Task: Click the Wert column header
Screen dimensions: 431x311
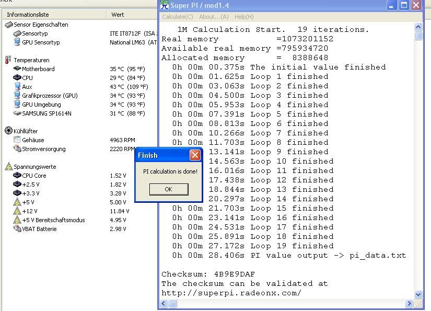Action: (132, 15)
